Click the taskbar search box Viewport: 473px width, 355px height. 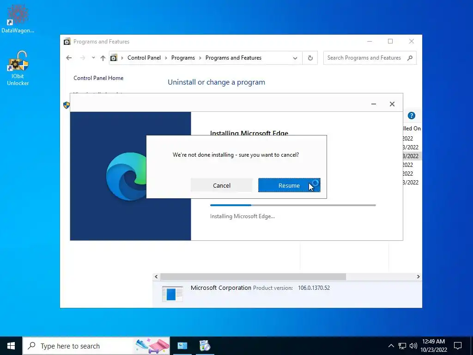tap(96, 346)
